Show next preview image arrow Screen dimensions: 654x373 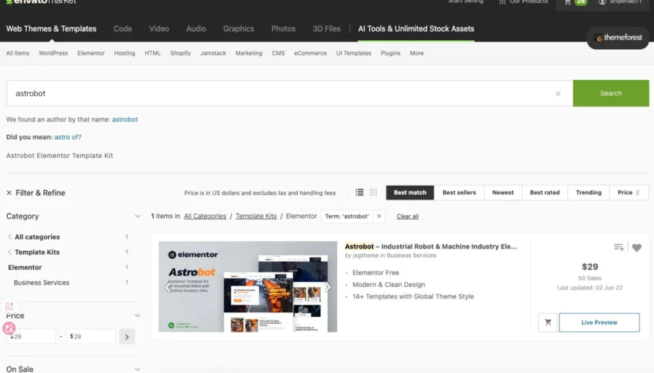click(x=328, y=287)
